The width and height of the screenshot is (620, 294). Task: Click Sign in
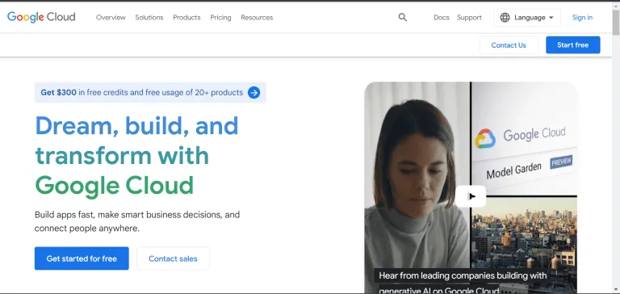click(x=582, y=18)
